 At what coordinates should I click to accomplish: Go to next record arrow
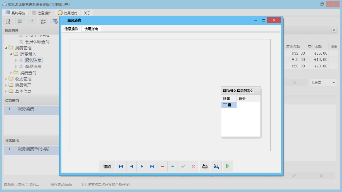coord(142,167)
